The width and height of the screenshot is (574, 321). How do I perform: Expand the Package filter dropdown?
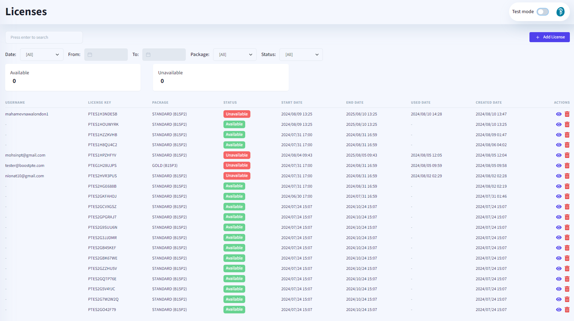point(235,55)
